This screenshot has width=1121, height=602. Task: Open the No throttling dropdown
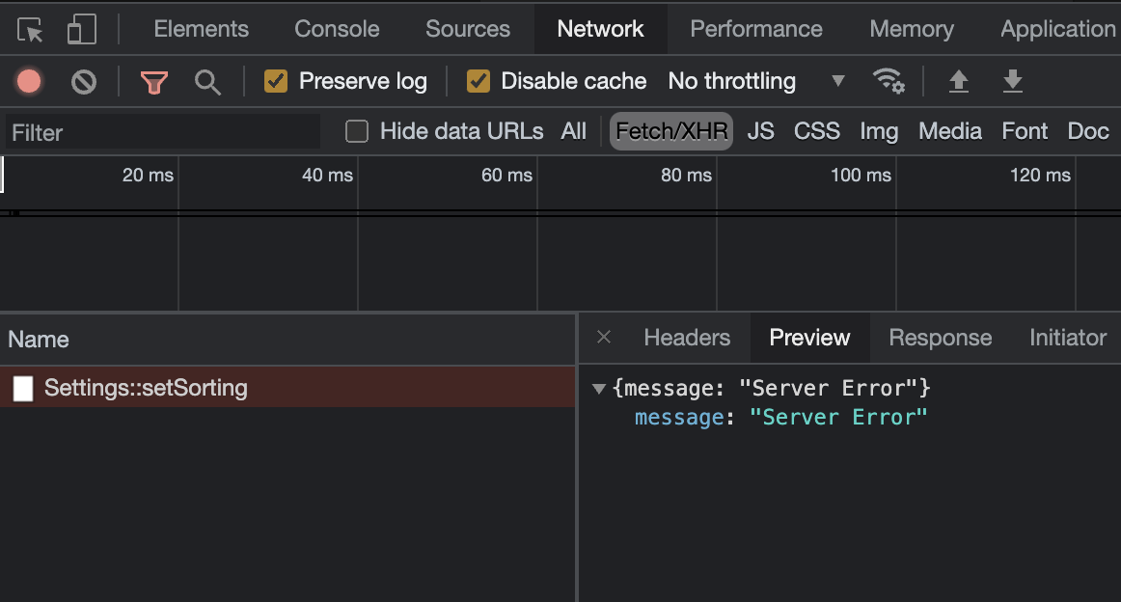[756, 81]
